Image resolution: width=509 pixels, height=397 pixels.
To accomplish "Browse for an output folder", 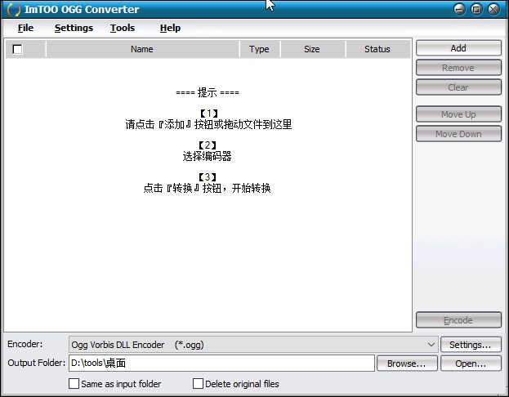I will 407,364.
